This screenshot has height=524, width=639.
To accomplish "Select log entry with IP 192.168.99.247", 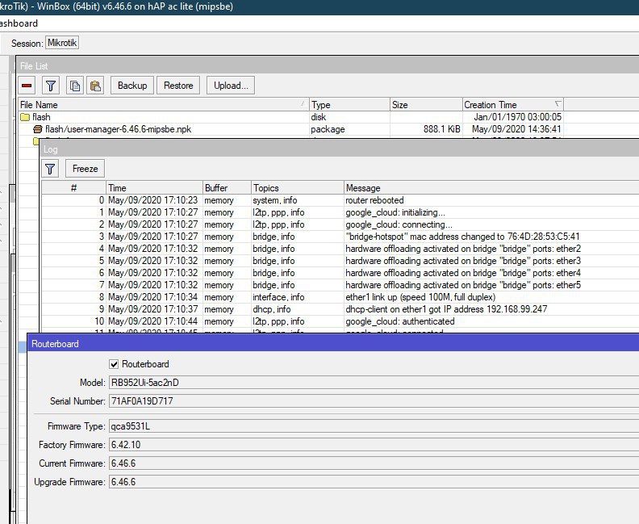I will pos(340,309).
